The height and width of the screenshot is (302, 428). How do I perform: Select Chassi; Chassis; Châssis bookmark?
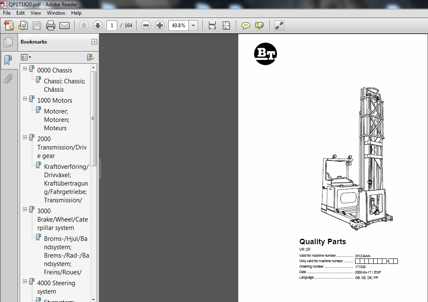64,85
